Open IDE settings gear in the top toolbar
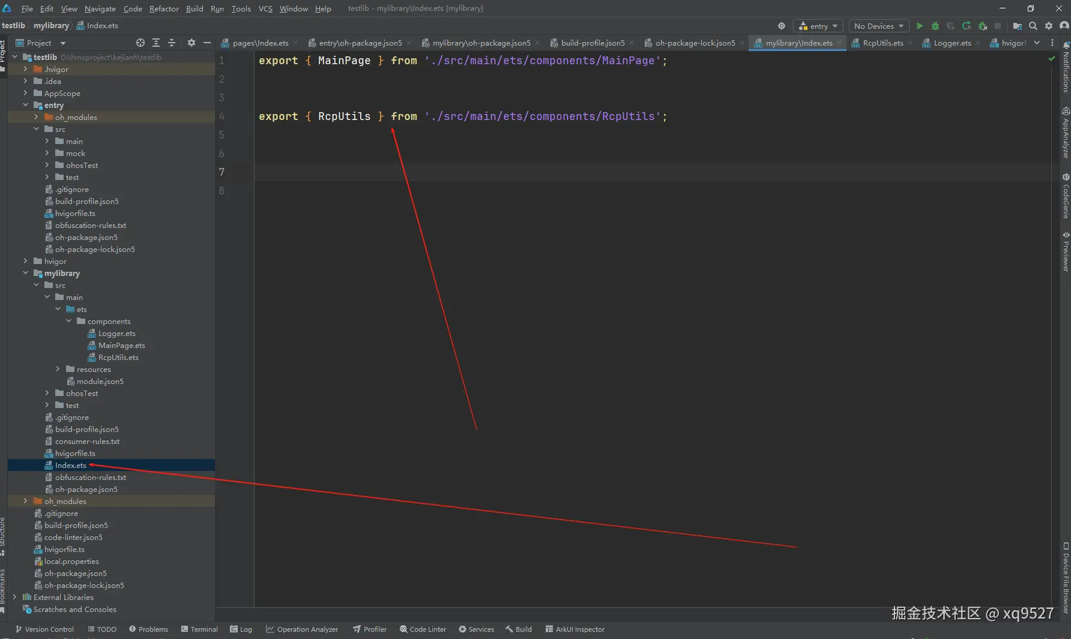 click(1048, 26)
